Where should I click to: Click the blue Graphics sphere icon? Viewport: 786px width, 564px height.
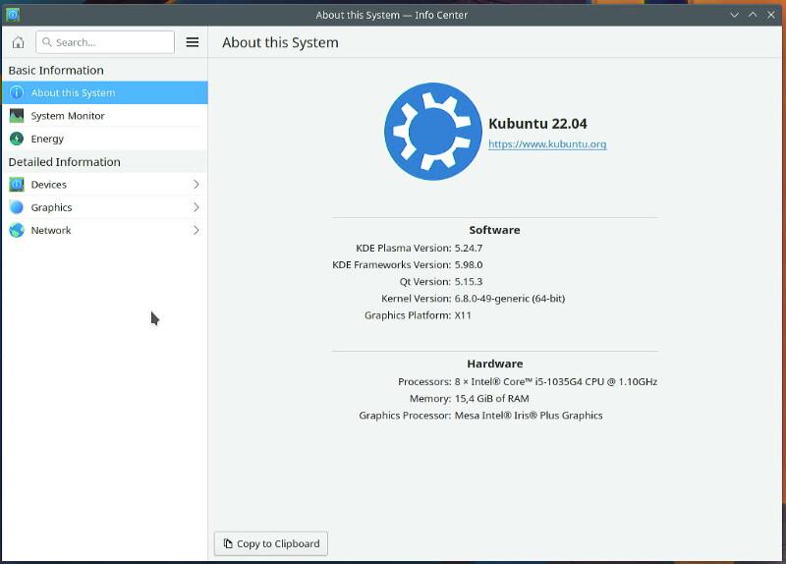17,207
